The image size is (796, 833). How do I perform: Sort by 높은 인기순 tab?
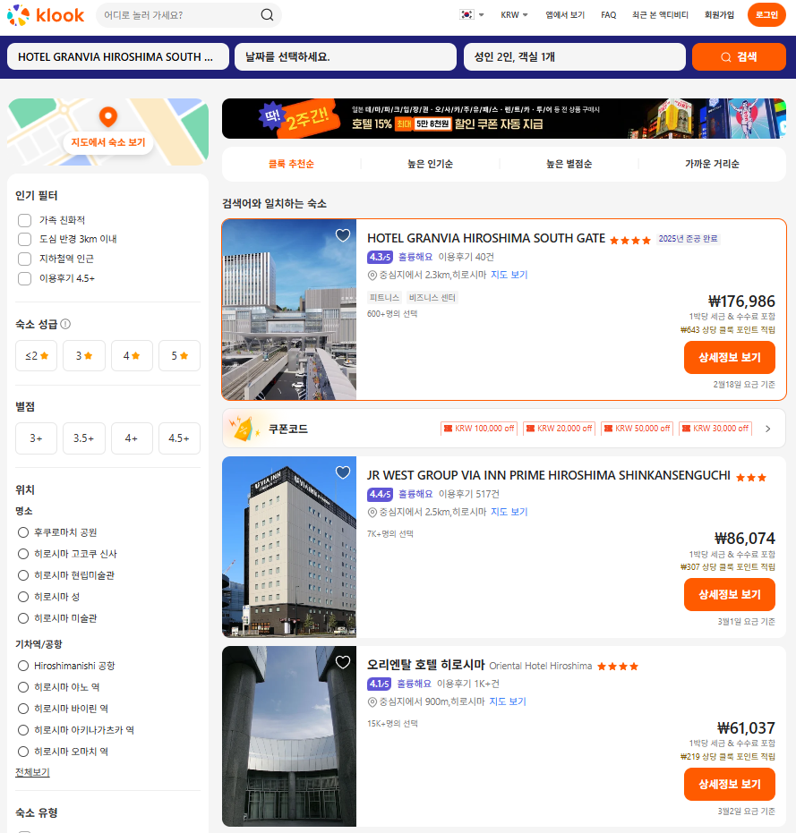coord(430,164)
